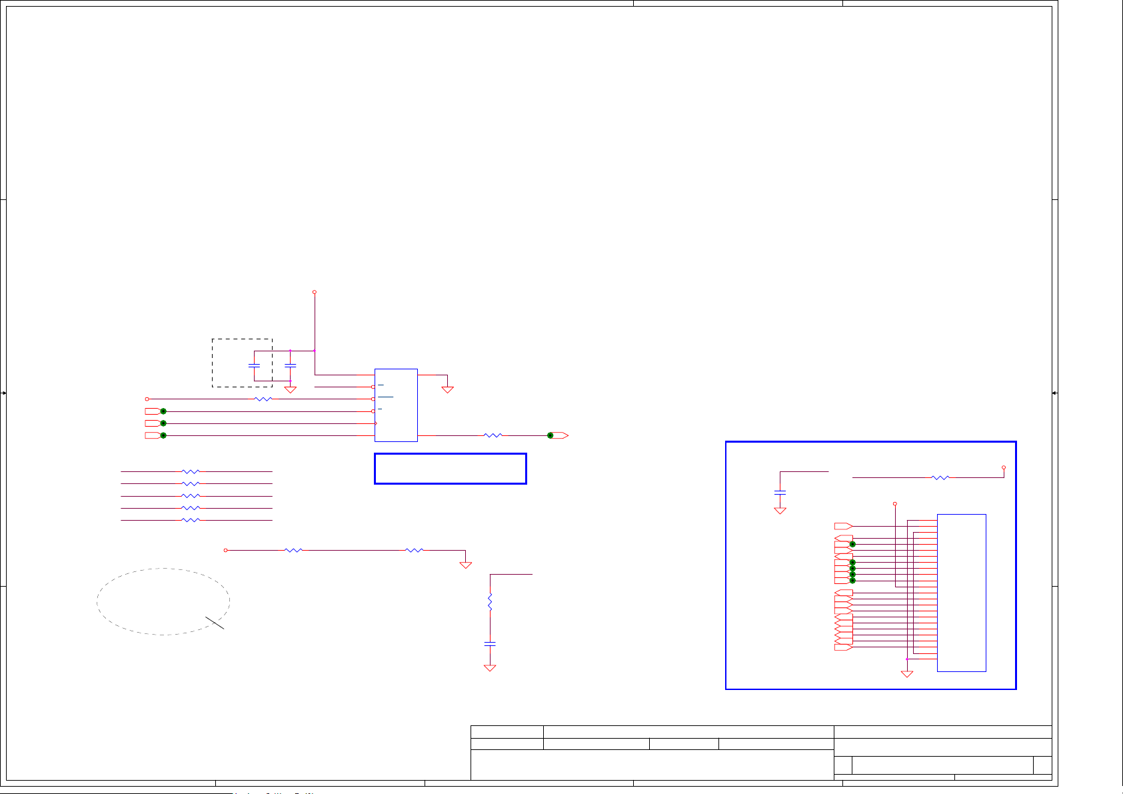Select the horizontal resistor inside the large blue frame
This screenshot has height=794, width=1123.
coord(940,478)
